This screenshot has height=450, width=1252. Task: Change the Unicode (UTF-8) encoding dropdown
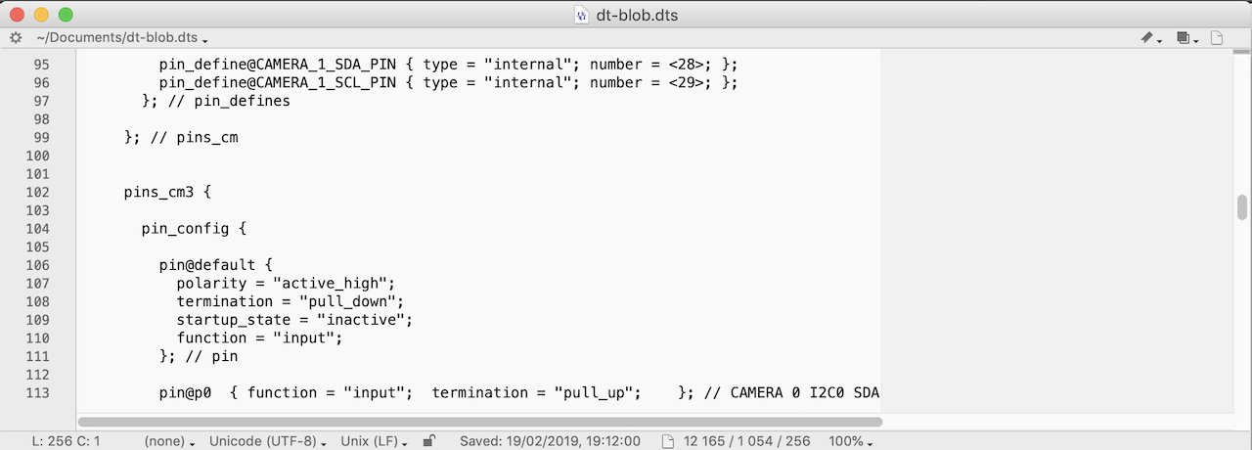[267, 441]
